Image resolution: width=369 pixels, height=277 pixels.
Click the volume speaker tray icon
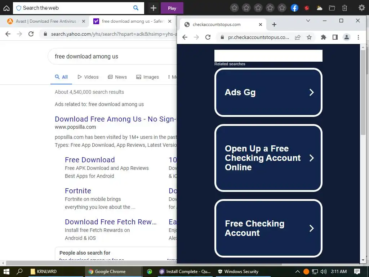(324, 271)
